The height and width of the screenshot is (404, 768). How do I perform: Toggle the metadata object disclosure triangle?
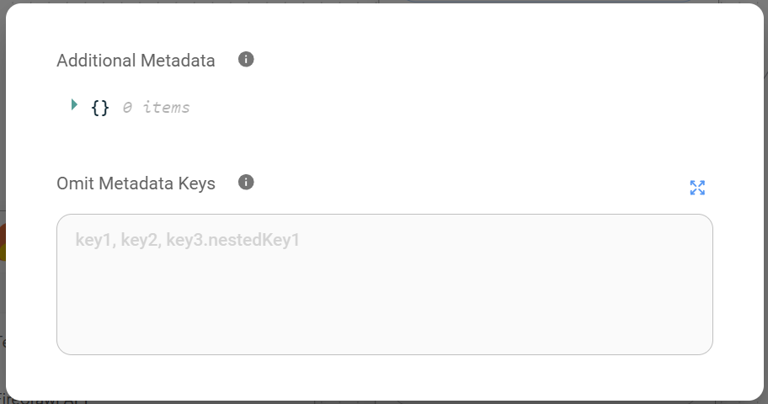point(74,105)
